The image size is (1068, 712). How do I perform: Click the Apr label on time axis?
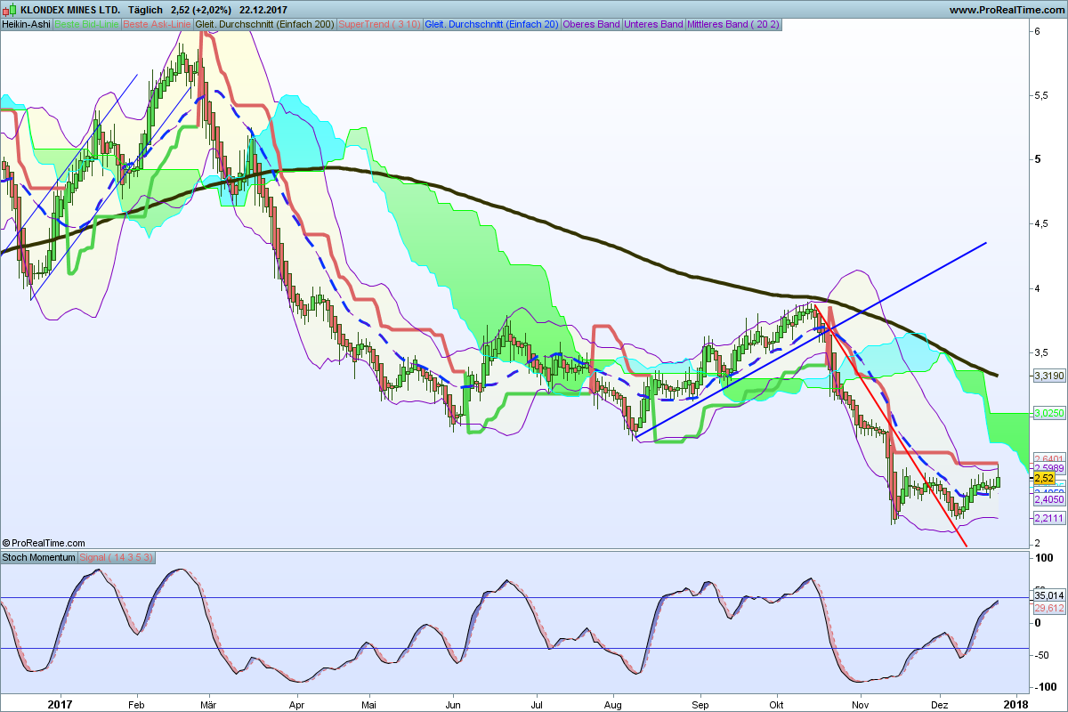(296, 703)
